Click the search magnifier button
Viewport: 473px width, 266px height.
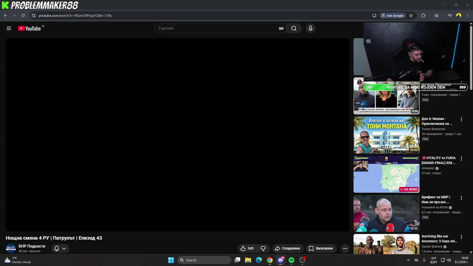click(x=294, y=28)
